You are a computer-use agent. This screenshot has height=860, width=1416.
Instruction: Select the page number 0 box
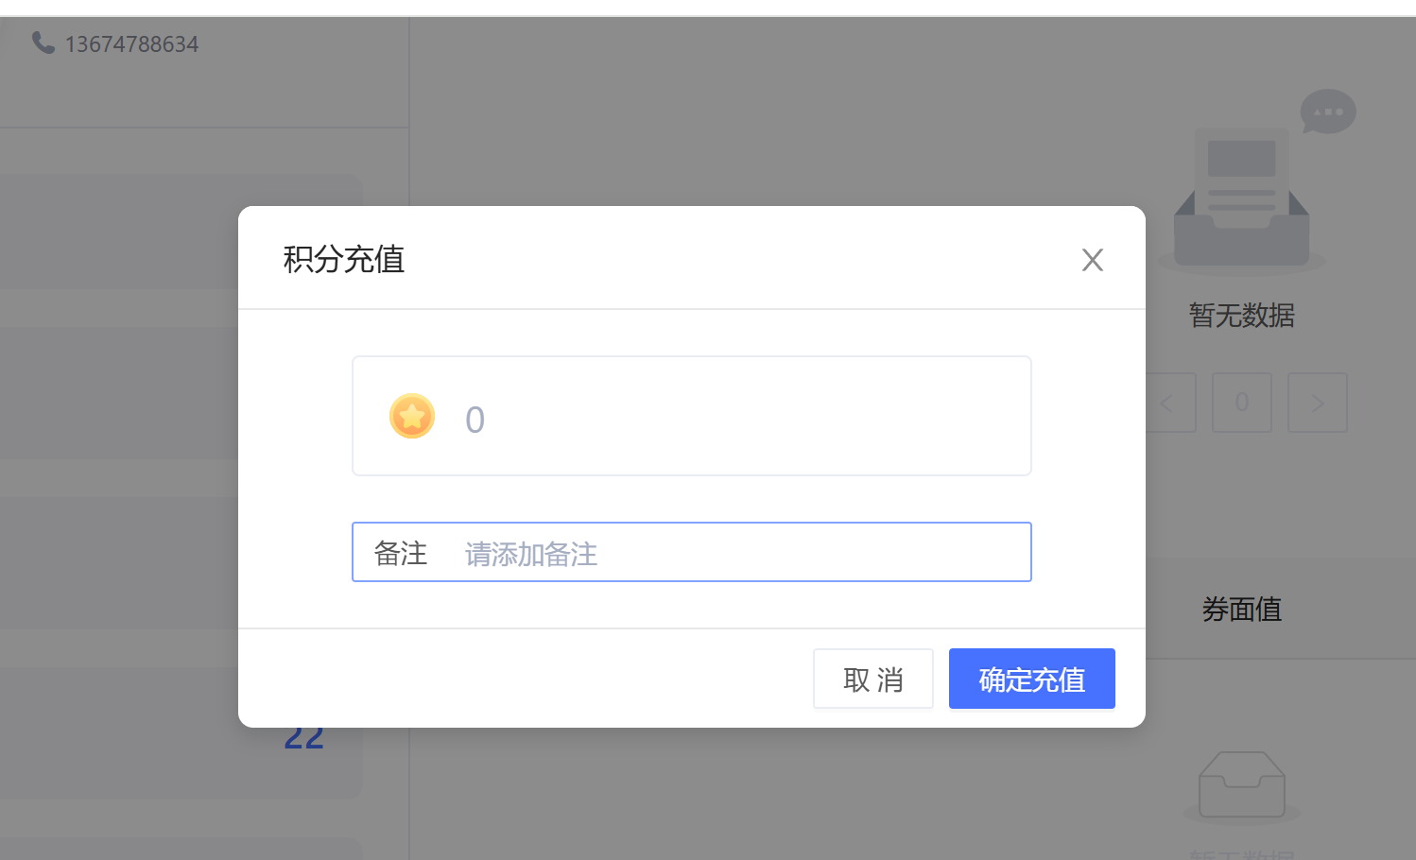pyautogui.click(x=1241, y=404)
